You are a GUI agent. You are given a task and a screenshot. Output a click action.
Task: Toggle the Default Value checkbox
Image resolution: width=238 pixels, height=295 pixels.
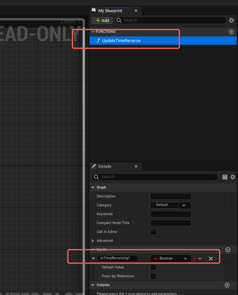(153, 267)
